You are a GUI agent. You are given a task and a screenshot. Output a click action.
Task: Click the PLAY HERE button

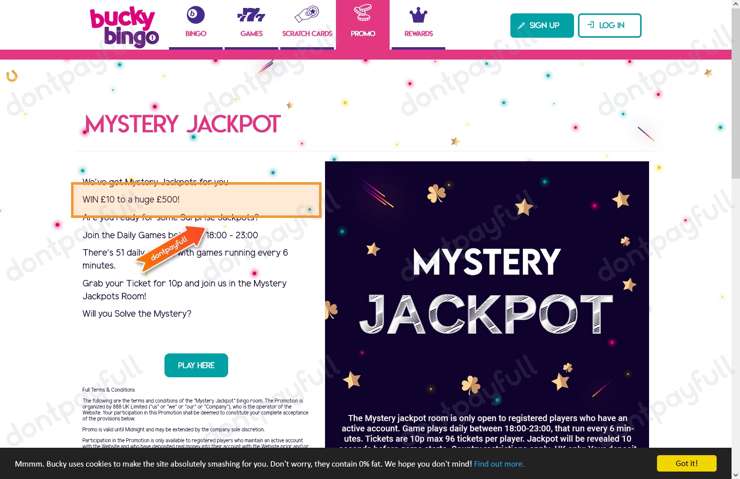click(x=196, y=365)
